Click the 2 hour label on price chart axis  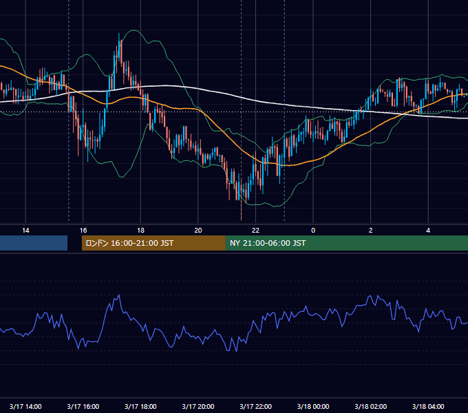[371, 231]
